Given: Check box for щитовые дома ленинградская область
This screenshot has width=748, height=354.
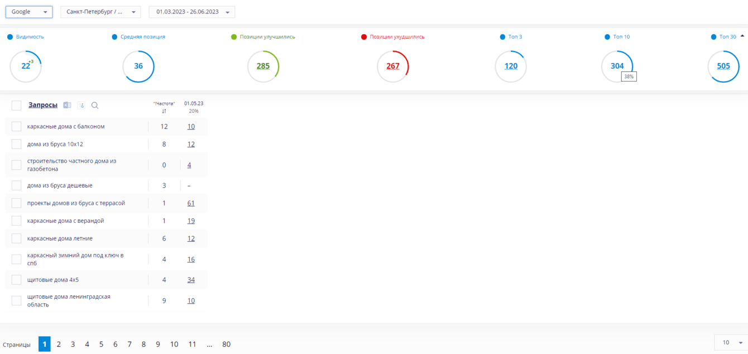Looking at the screenshot, I should (16, 300).
